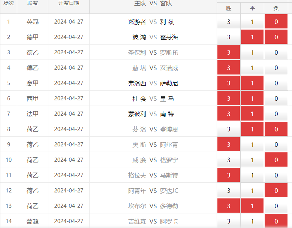Deselect loss (0) for 波鸿 VS 霍芬海
Image resolution: width=292 pixels, height=228 pixels.
[x=276, y=37]
